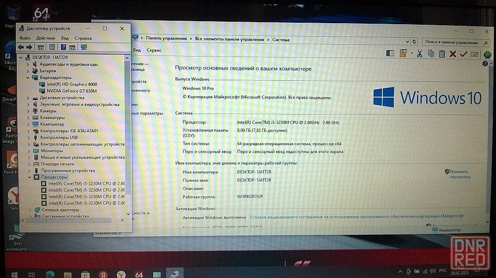The image size is (496, 278).
Task: Refresh the Control Panel address bar
Action: coord(414,42)
